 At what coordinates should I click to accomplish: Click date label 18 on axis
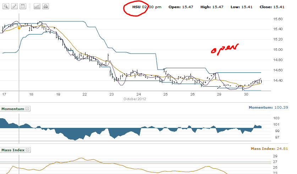[x=31, y=94]
